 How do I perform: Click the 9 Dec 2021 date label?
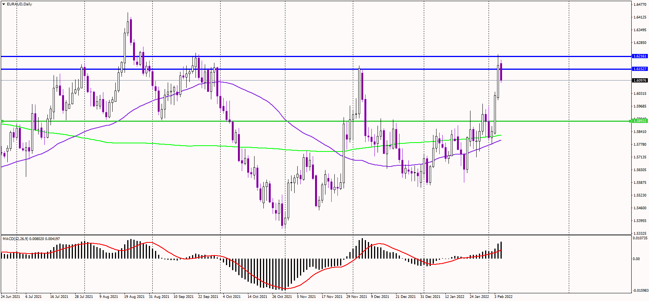(x=380, y=297)
